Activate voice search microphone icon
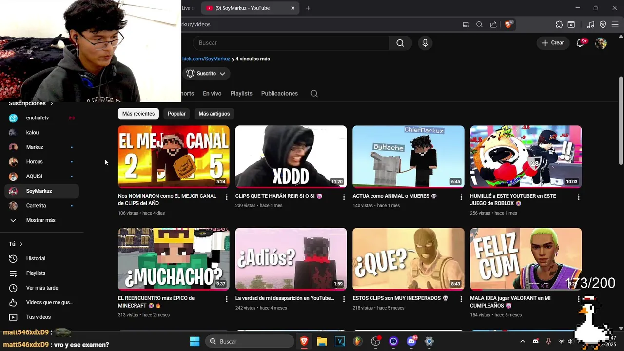624x351 pixels. (x=425, y=43)
